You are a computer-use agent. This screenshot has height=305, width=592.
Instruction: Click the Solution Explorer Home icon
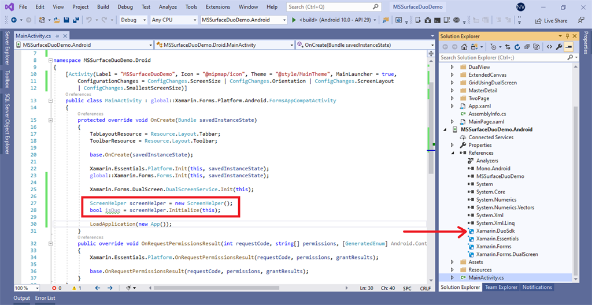click(x=464, y=47)
